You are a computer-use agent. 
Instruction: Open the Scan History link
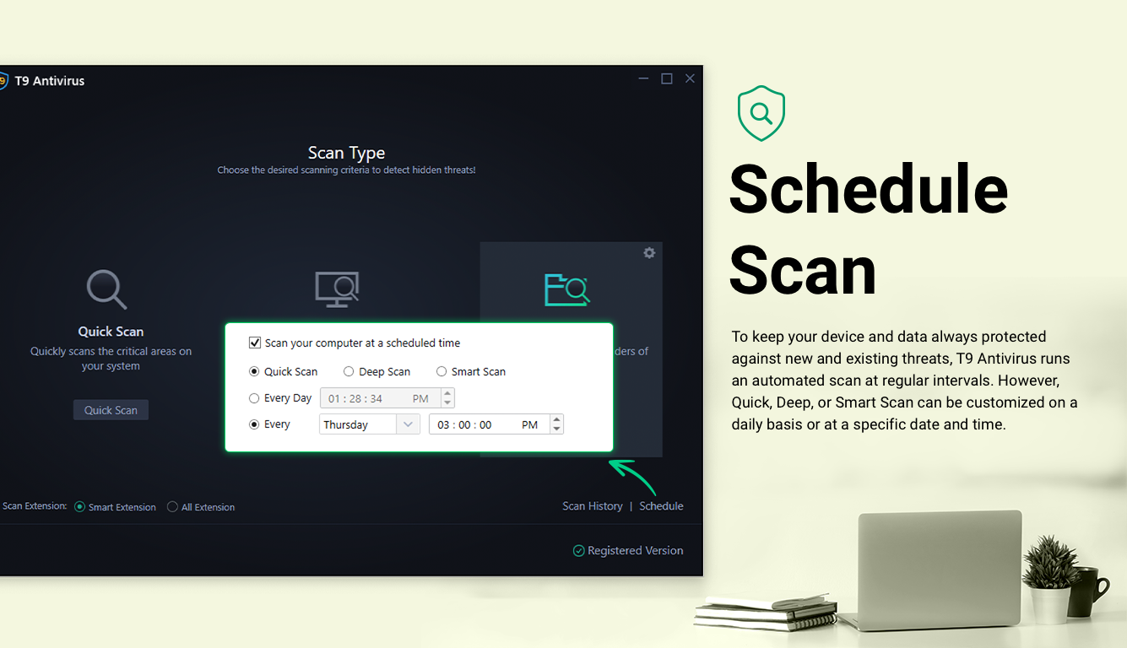click(x=592, y=505)
